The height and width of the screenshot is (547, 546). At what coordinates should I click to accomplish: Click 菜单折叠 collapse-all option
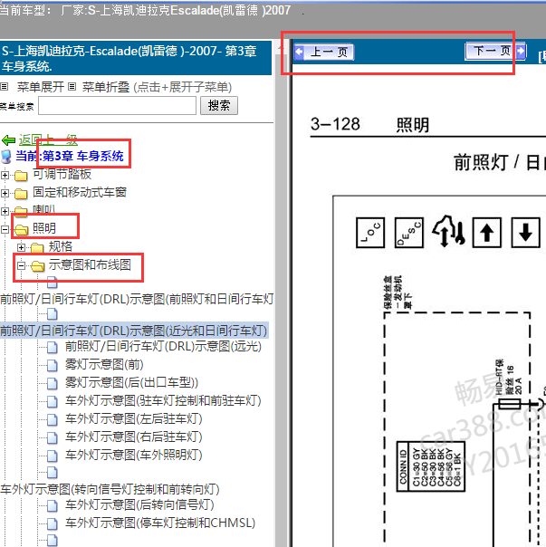click(106, 87)
